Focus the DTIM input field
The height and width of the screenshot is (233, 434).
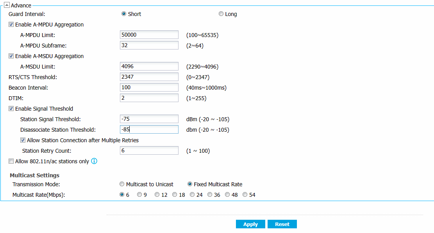coord(149,98)
